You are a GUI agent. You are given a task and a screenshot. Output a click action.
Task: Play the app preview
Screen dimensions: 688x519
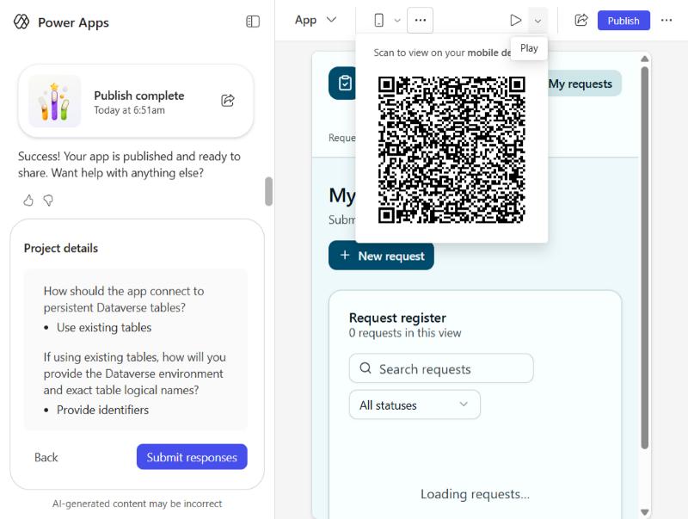click(x=515, y=20)
